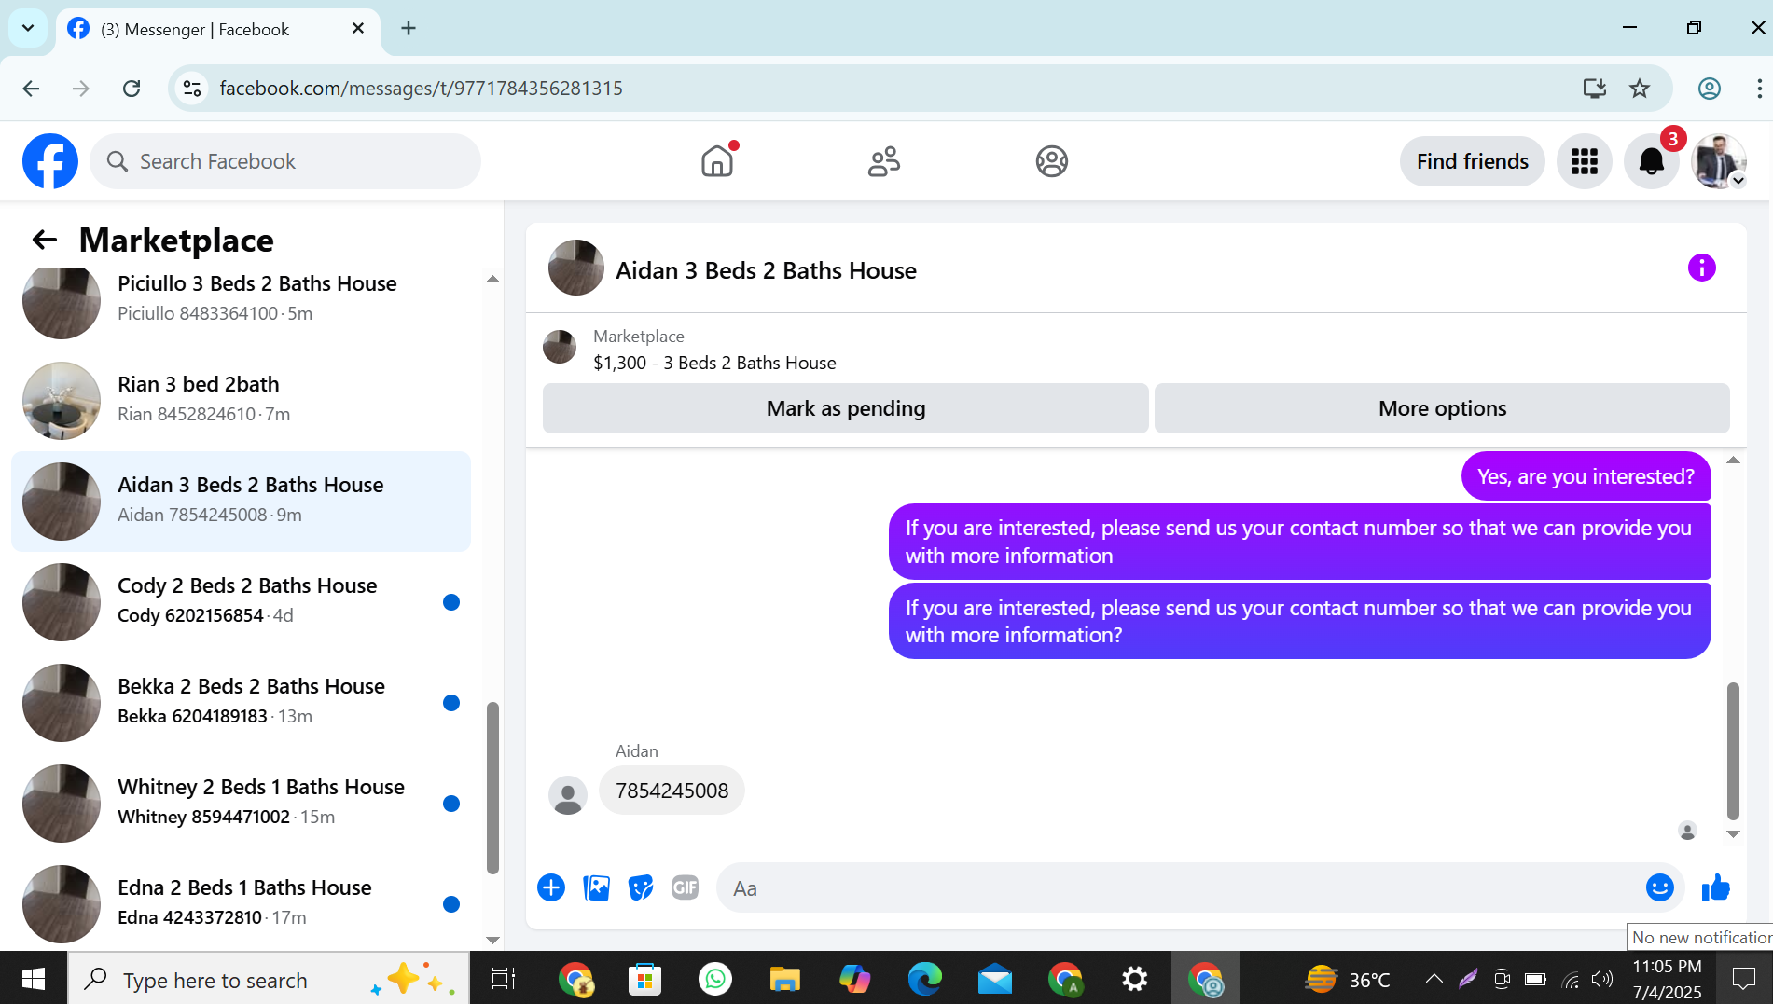Image resolution: width=1773 pixels, height=1004 pixels.
Task: Go back from Marketplace with the arrow
Action: (44, 240)
